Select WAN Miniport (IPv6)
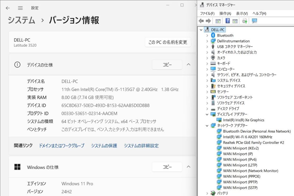Viewport: 294px width, 196px height. pos(240,159)
